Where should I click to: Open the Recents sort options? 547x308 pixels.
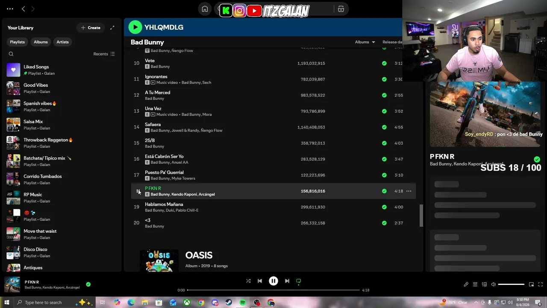[x=104, y=54]
